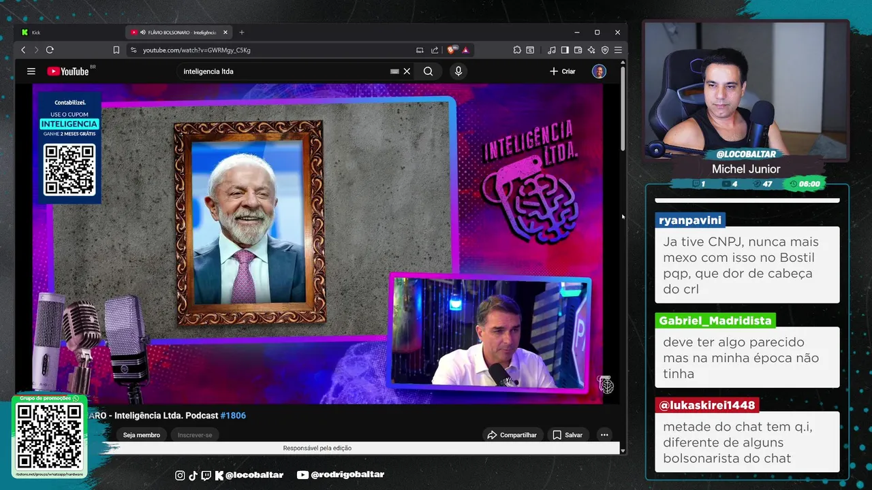Click the Responsável pela edição text bar
Viewport: 872px width, 490px height.
pyautogui.click(x=317, y=448)
